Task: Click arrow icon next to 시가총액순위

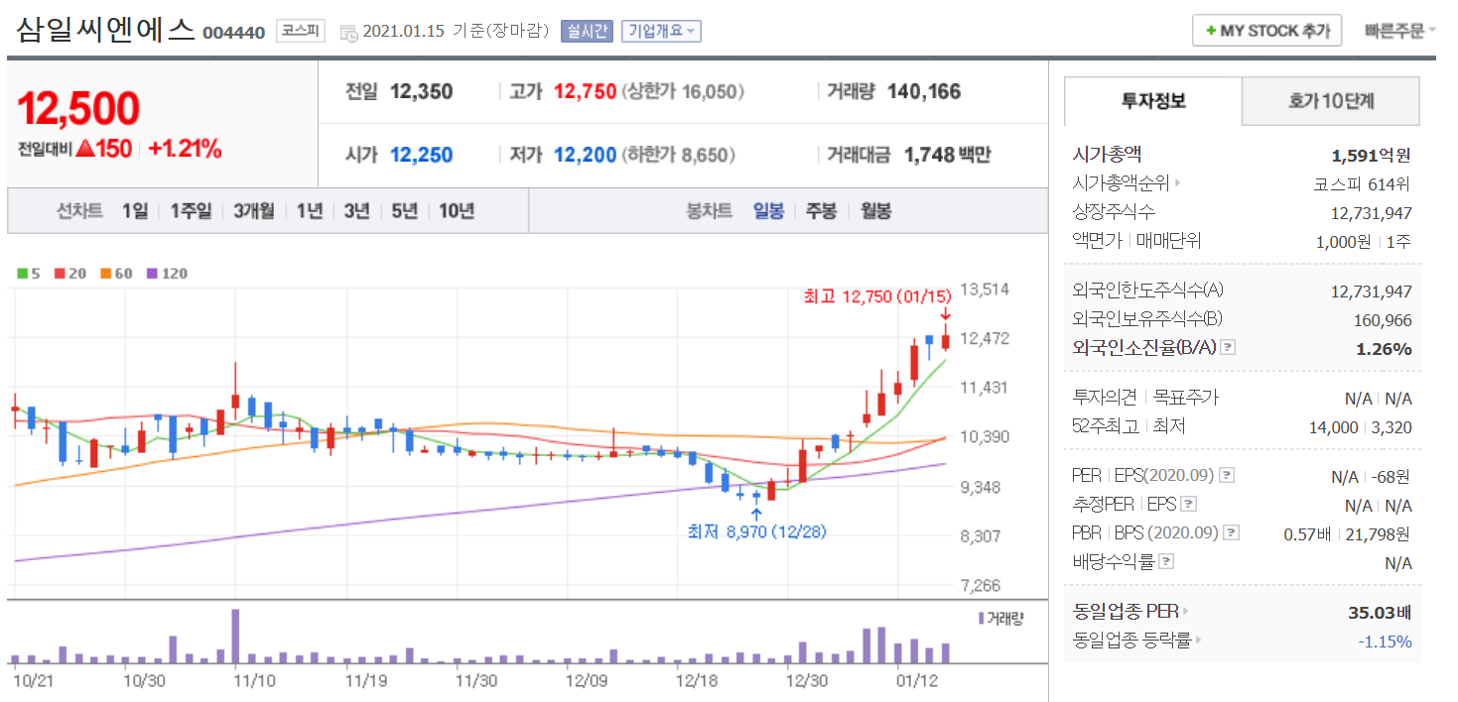Action: [x=1178, y=183]
